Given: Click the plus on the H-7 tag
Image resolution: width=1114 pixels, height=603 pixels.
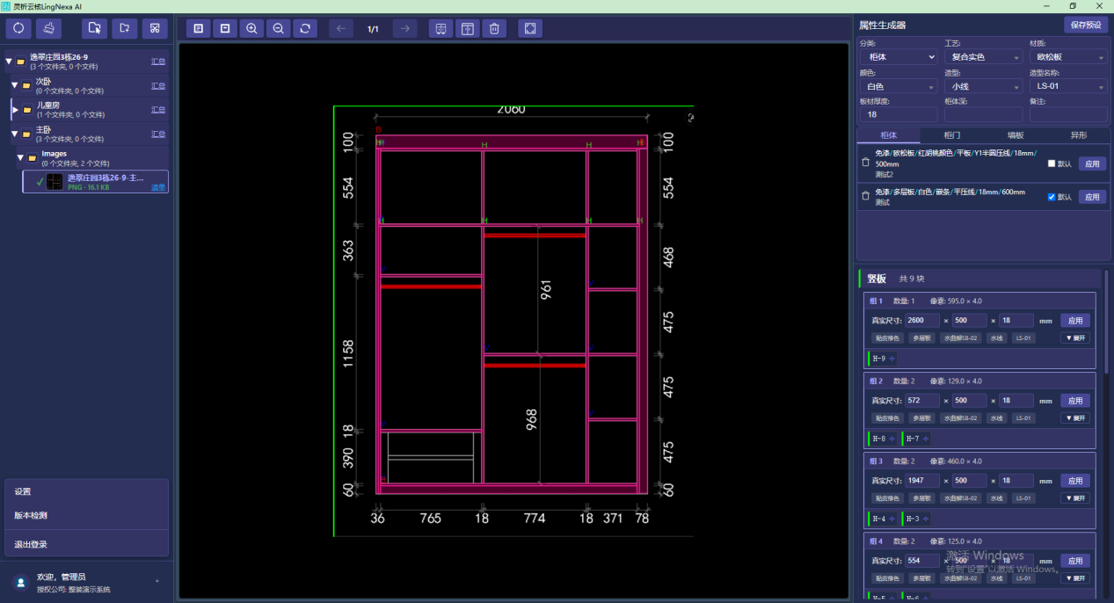Looking at the screenshot, I should [x=925, y=439].
